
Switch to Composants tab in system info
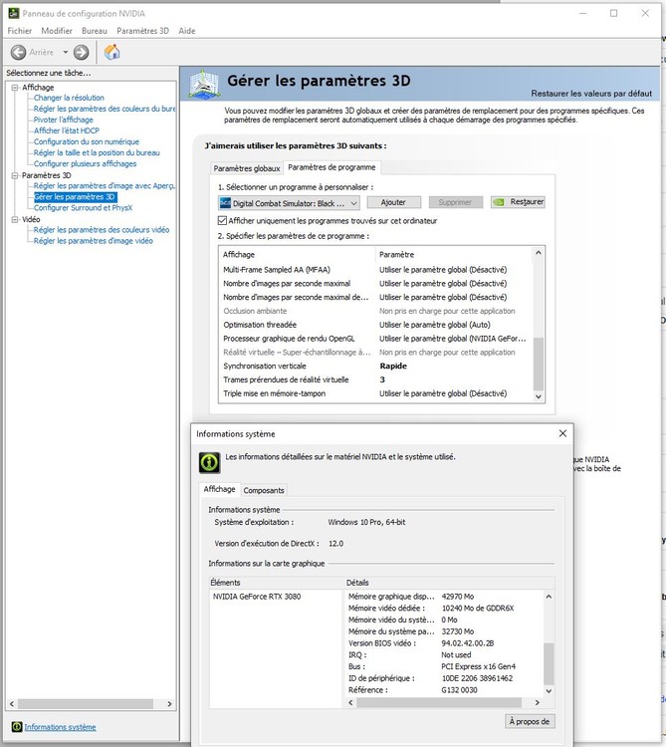pos(264,490)
